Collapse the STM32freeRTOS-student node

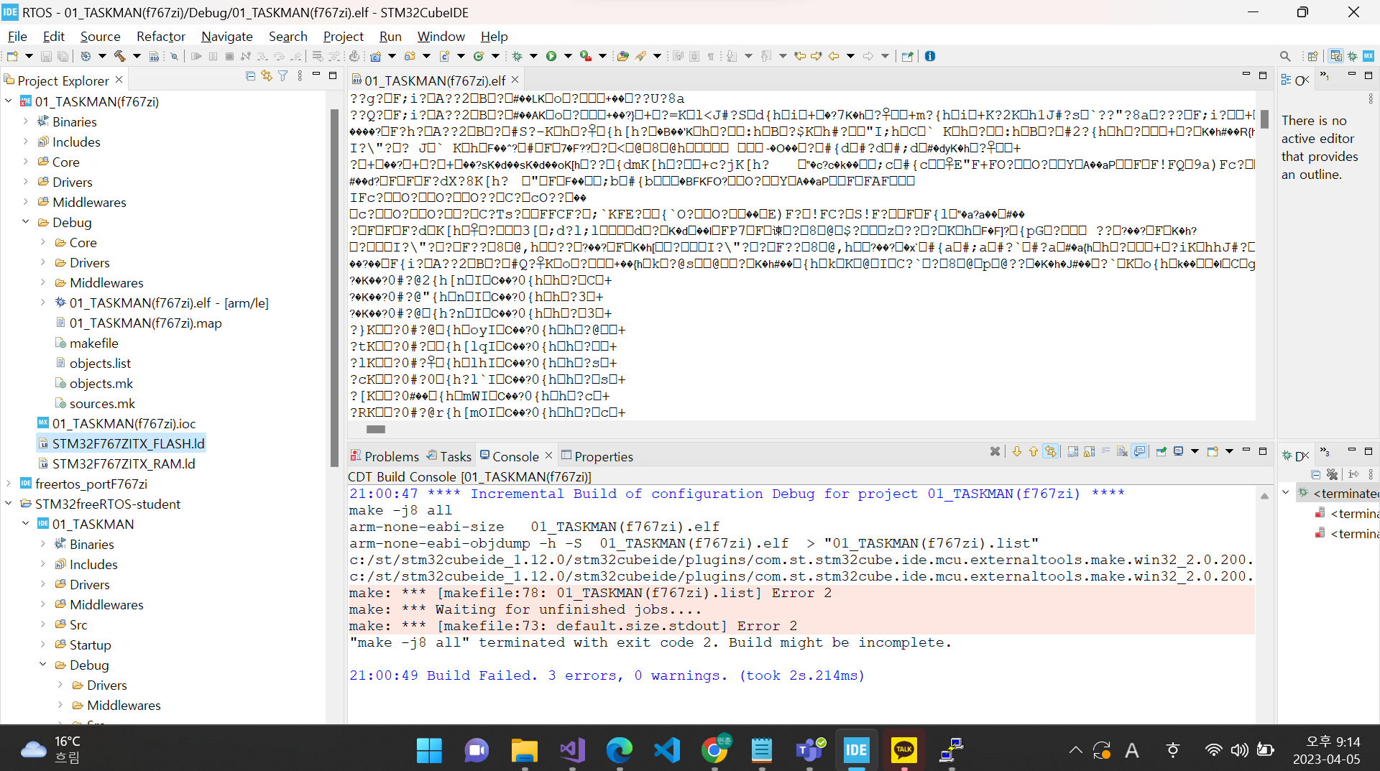9,504
